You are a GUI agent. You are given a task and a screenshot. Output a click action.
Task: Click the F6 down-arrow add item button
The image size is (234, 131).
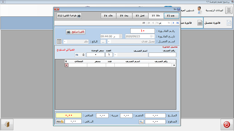pos(78,55)
